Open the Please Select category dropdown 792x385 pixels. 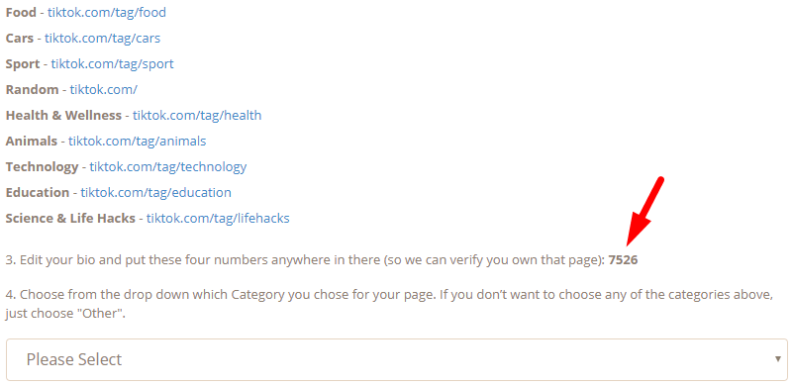coord(397,359)
